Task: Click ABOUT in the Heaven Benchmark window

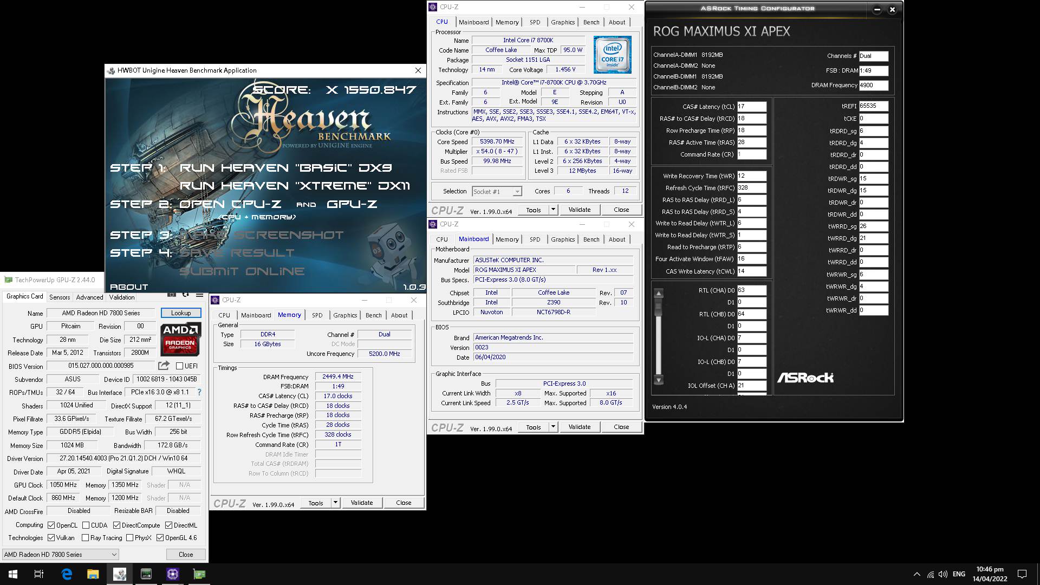Action: tap(129, 287)
